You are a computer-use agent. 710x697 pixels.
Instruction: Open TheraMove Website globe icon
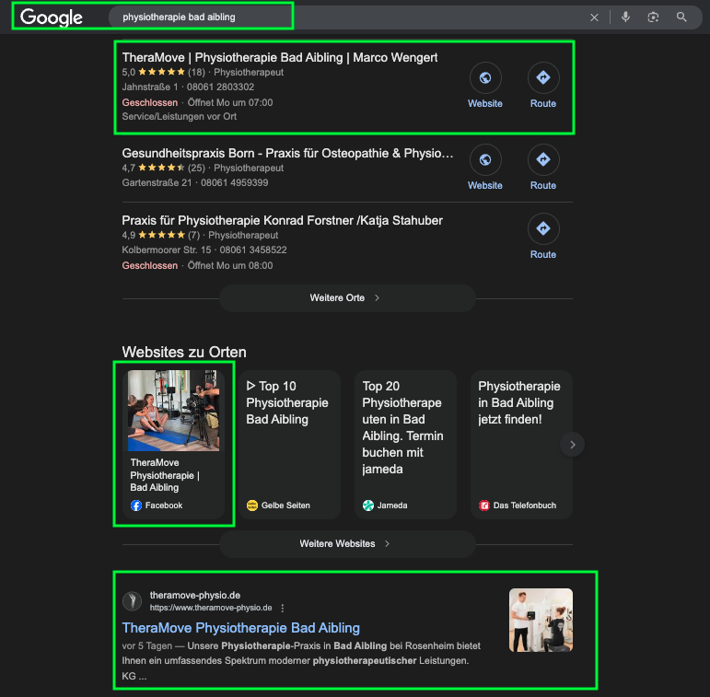click(485, 78)
